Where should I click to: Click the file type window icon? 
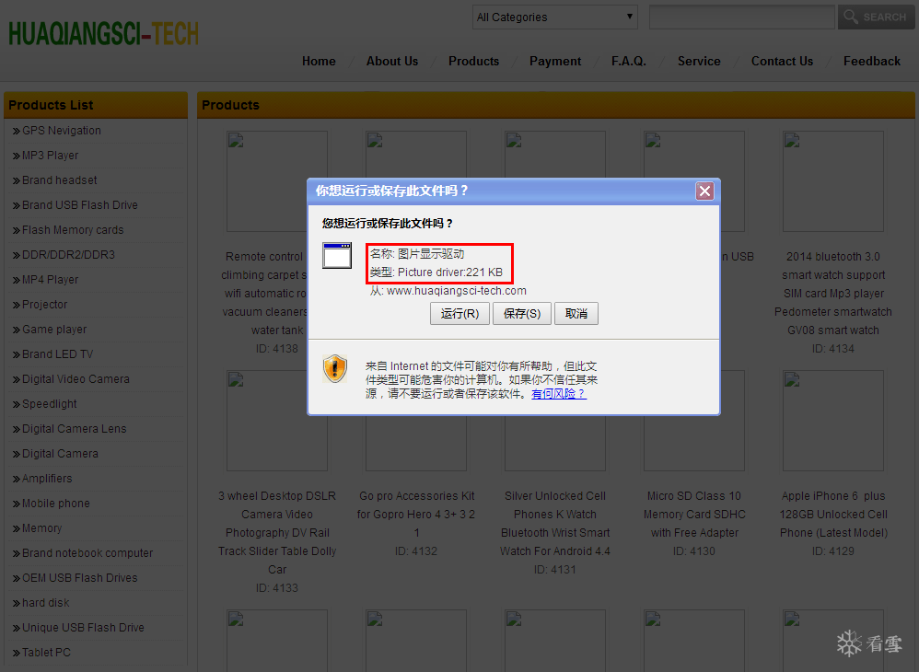point(337,255)
